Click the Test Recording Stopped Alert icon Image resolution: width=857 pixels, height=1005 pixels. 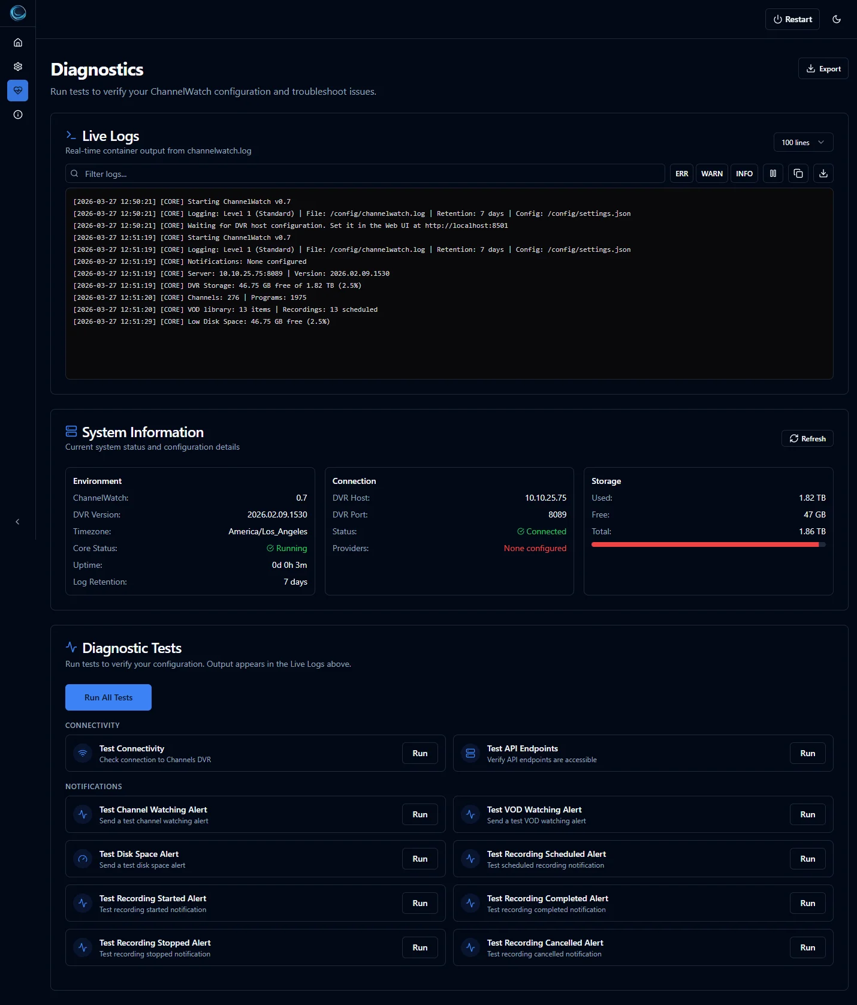[x=83, y=947]
